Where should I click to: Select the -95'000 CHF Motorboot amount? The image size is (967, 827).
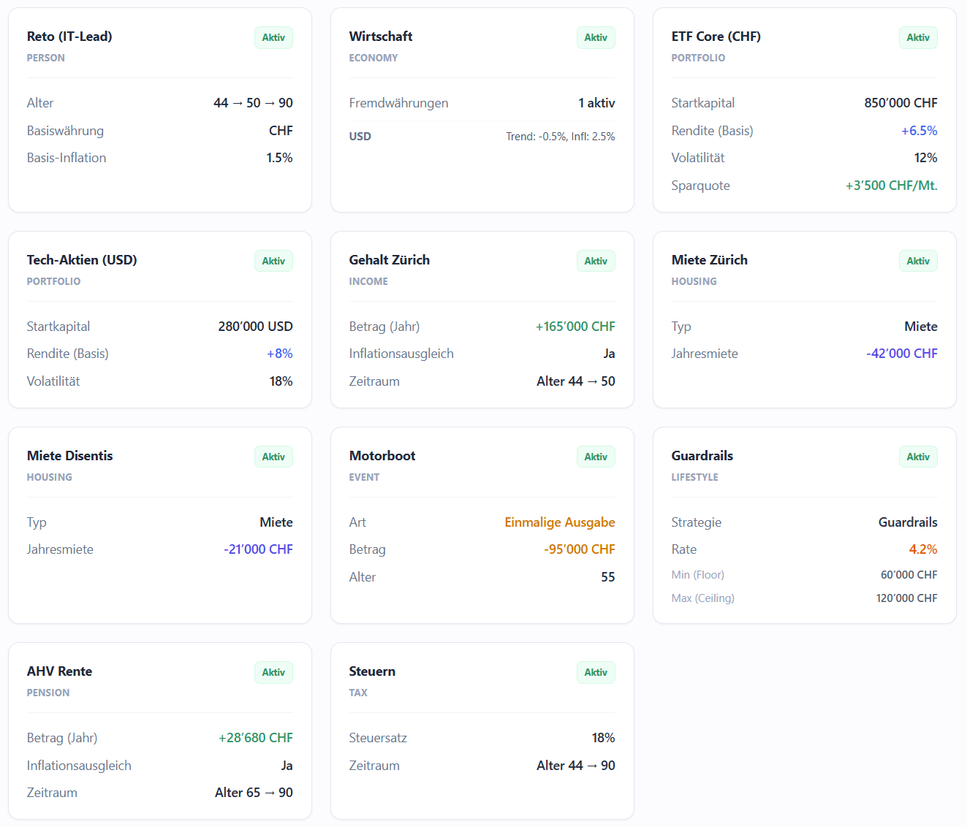580,549
